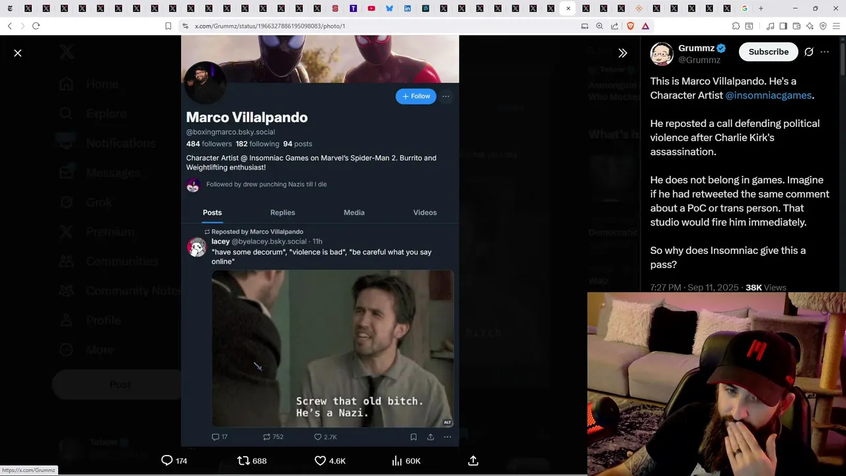Screen dimensions: 846x476
Task: Open the zoom magnifier in address bar
Action: [x=599, y=26]
